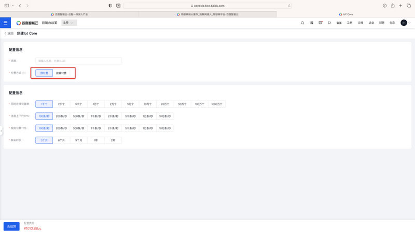The image size is (415, 233).
Task: Click the search magnifier icon in console header
Action: pos(303,23)
